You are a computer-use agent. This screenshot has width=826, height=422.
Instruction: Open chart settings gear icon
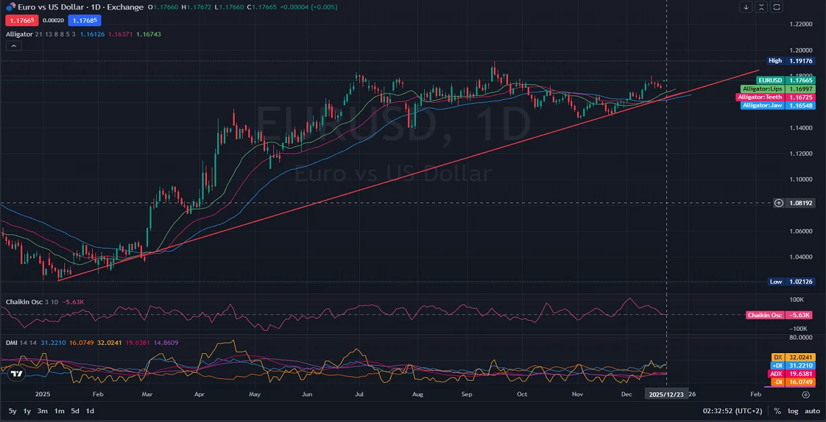(806, 394)
